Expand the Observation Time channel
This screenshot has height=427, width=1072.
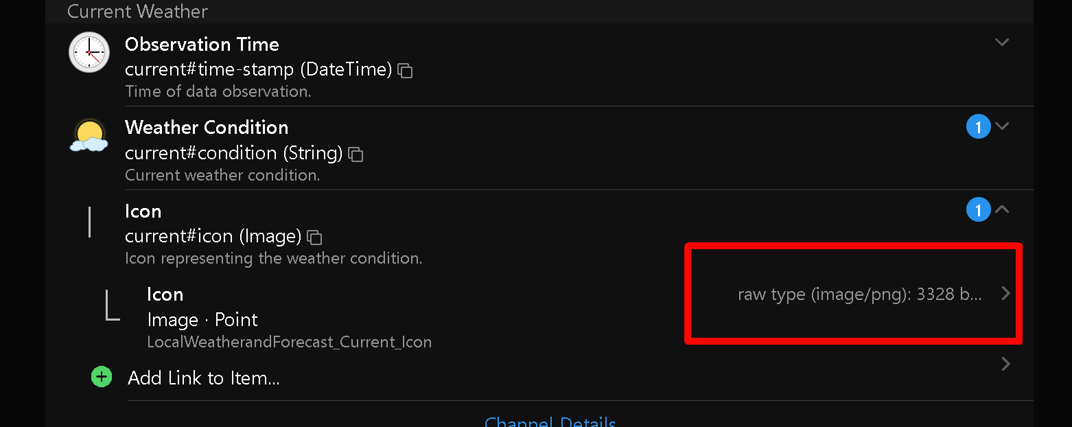(1002, 43)
